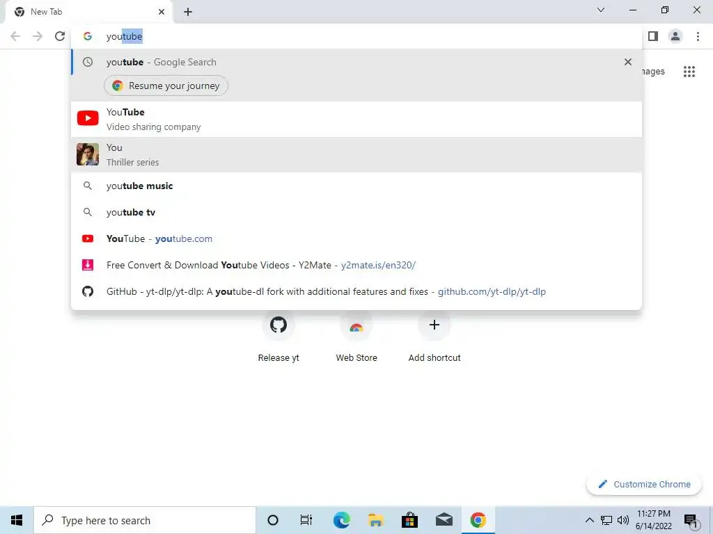This screenshot has height=534, width=713.
Task: Click the magnifier icon beside youtube tv
Action: [x=88, y=212]
